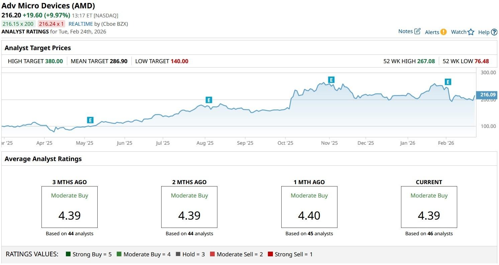Select the 3 MTHS AGO rating box
This screenshot has width=499, height=265.
(x=70, y=207)
